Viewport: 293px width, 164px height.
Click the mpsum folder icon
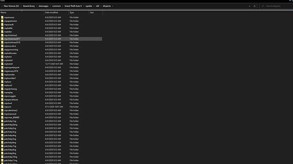point(2,107)
